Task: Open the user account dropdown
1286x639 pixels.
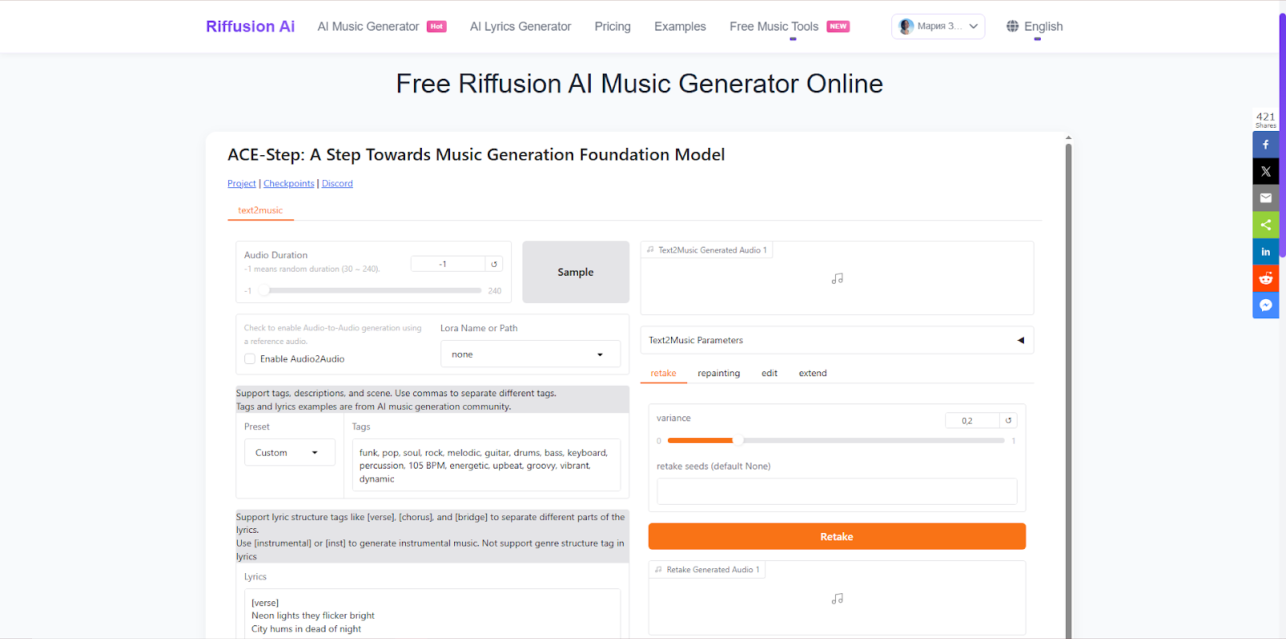Action: (x=938, y=27)
